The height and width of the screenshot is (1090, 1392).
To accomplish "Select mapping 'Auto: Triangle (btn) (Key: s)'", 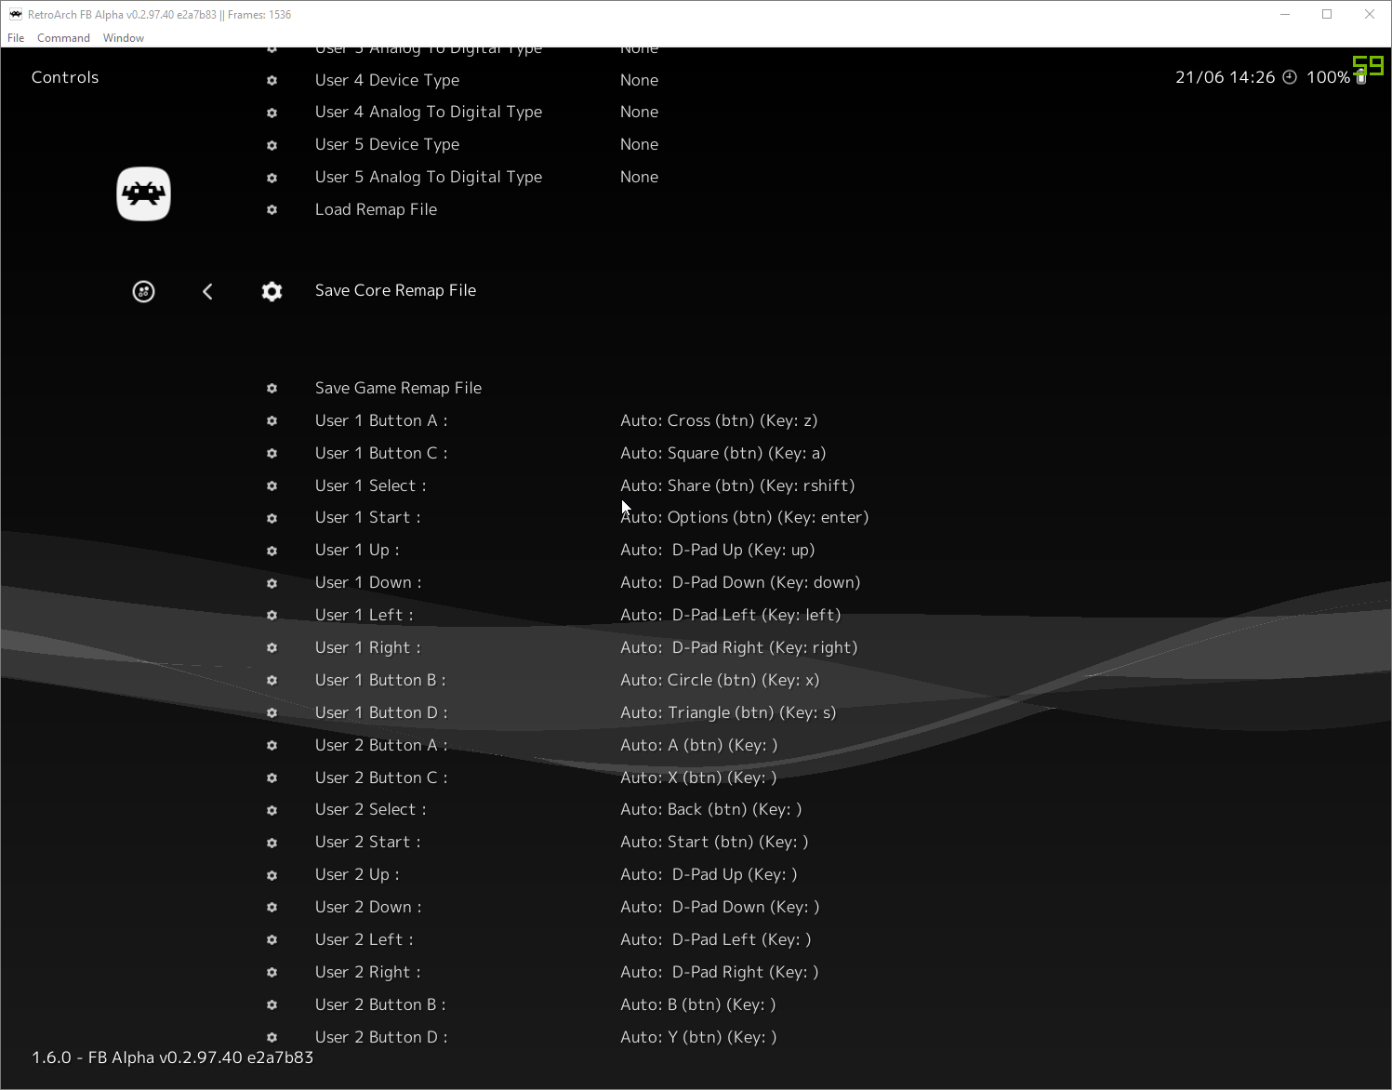I will (728, 713).
